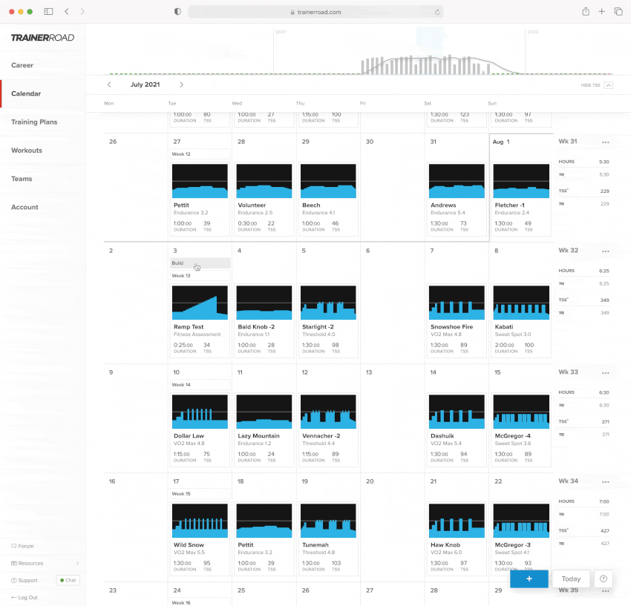Click the privacy shield icon
The image size is (631, 606).
pyautogui.click(x=177, y=12)
